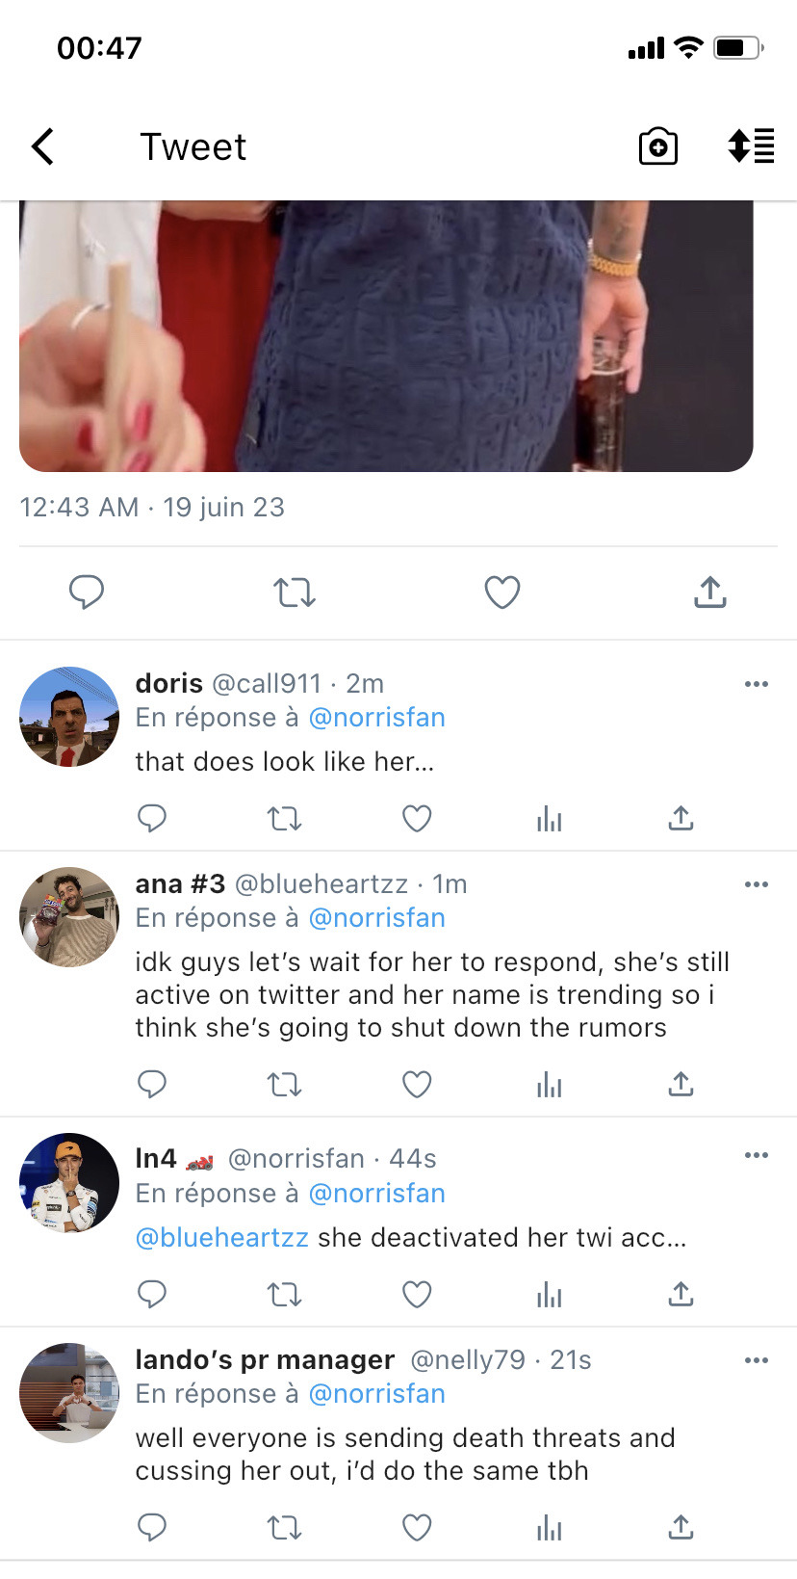
Task: Like the main tweet
Action: [x=501, y=592]
